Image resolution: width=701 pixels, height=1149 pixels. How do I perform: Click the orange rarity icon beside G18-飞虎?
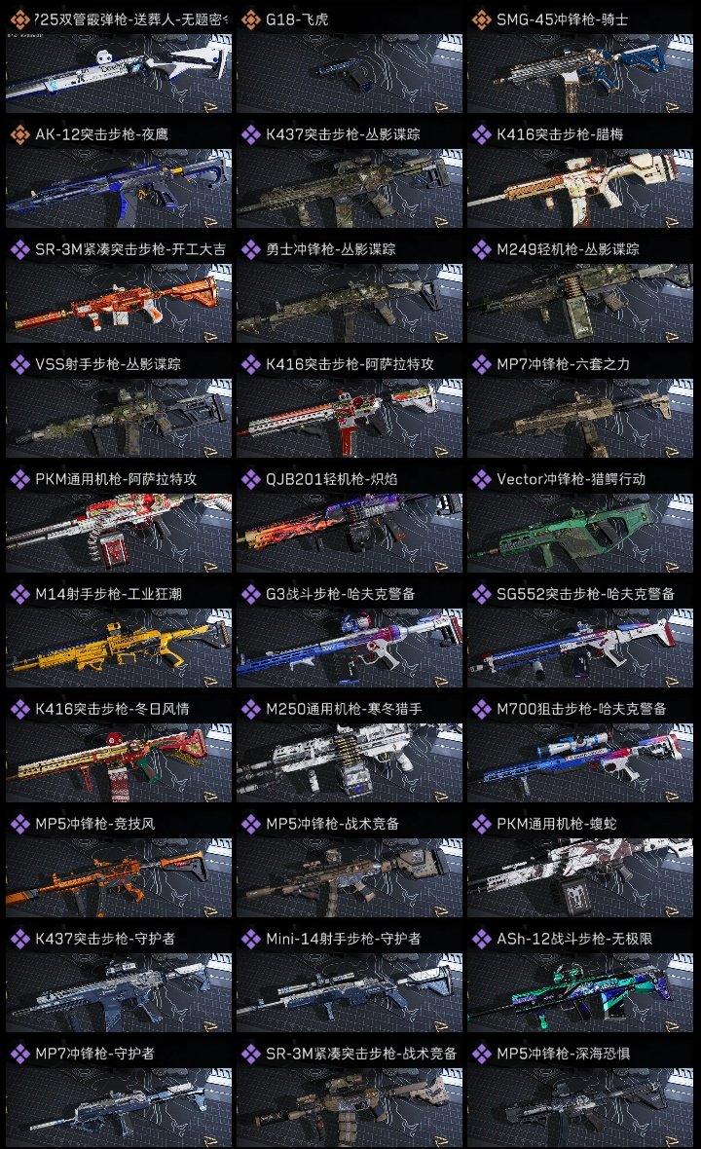(250, 19)
